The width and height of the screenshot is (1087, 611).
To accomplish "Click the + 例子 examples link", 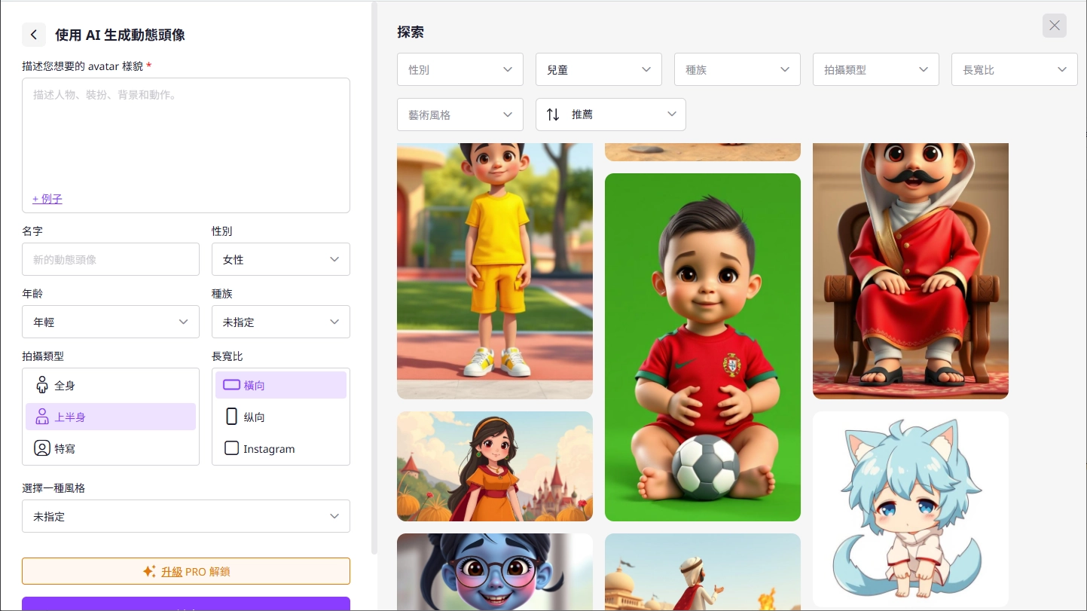I will [47, 199].
